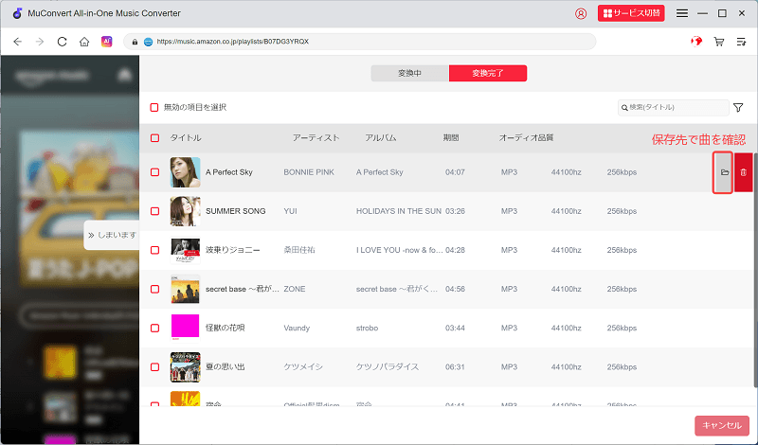Viewport: 758px width, 445px height.
Task: Go to the home page
Action: [84, 42]
